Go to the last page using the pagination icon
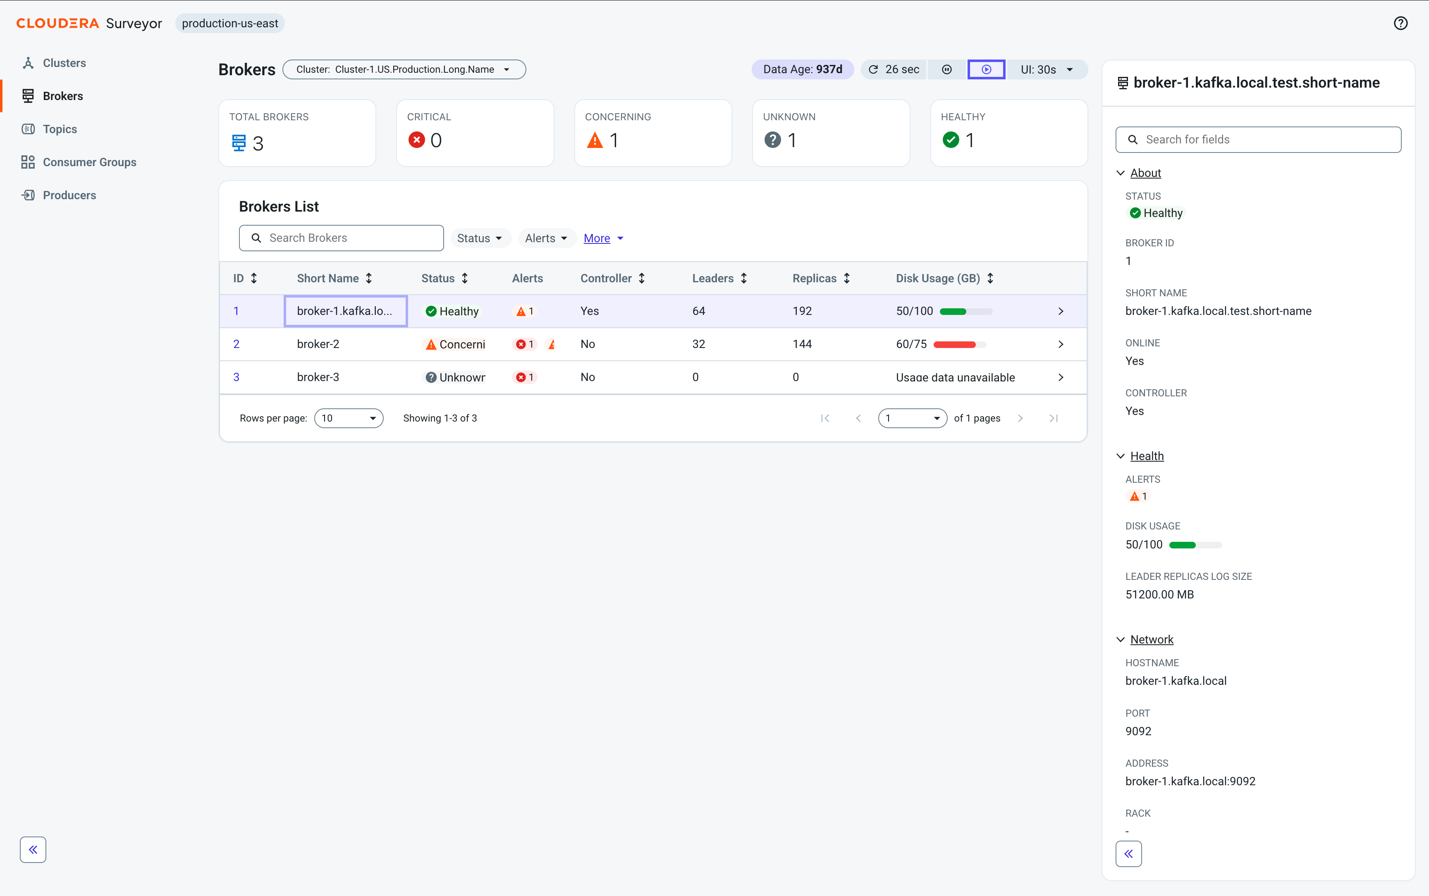 pos(1053,418)
